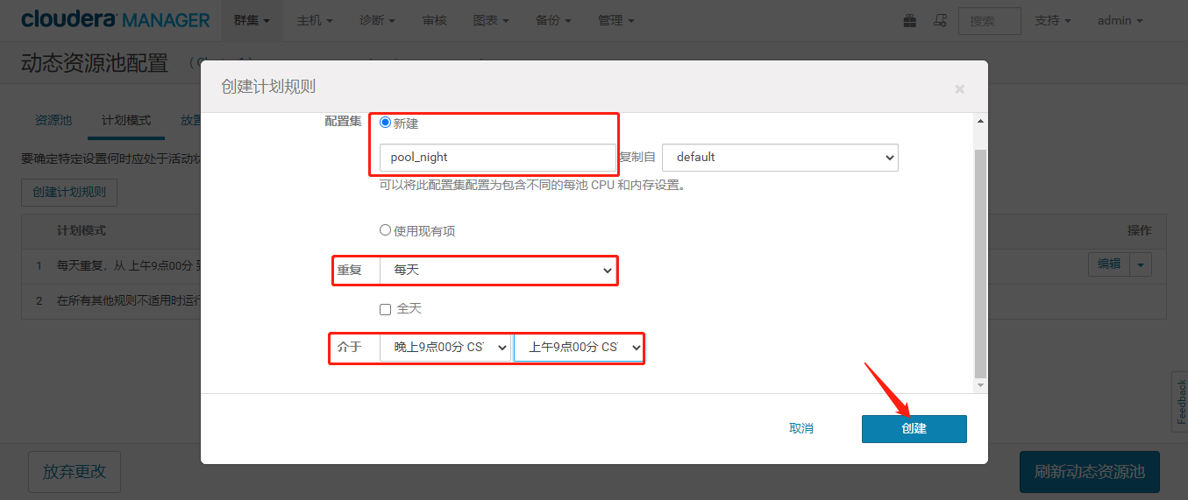This screenshot has height=500, width=1188.
Task: Open the 复制自 default dropdown
Action: pyautogui.click(x=780, y=158)
